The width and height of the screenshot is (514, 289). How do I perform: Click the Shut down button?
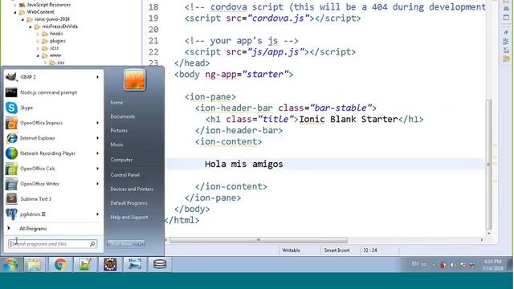pos(122,244)
